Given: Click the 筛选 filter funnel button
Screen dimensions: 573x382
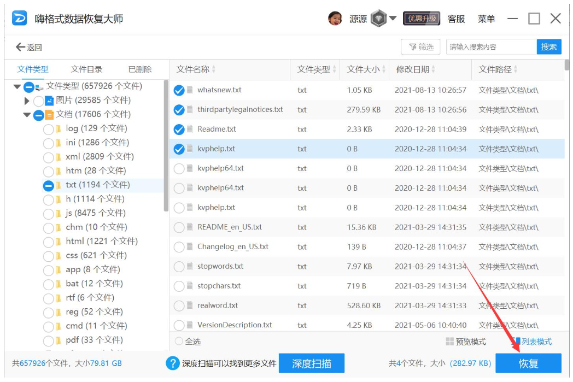Looking at the screenshot, I should [420, 47].
